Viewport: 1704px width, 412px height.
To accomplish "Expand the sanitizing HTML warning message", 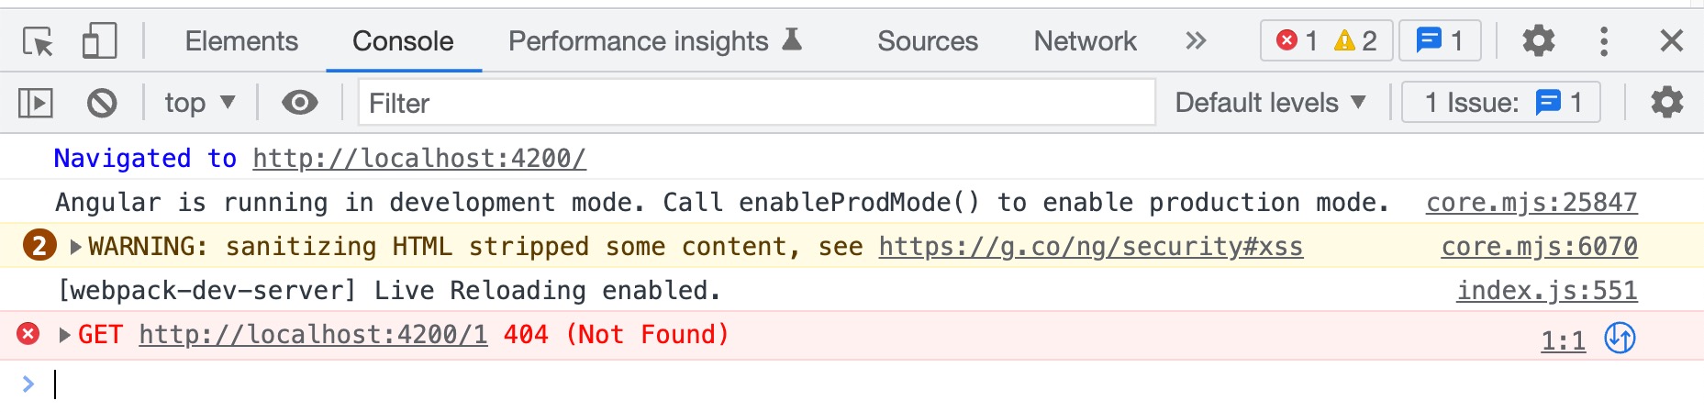I will (76, 247).
